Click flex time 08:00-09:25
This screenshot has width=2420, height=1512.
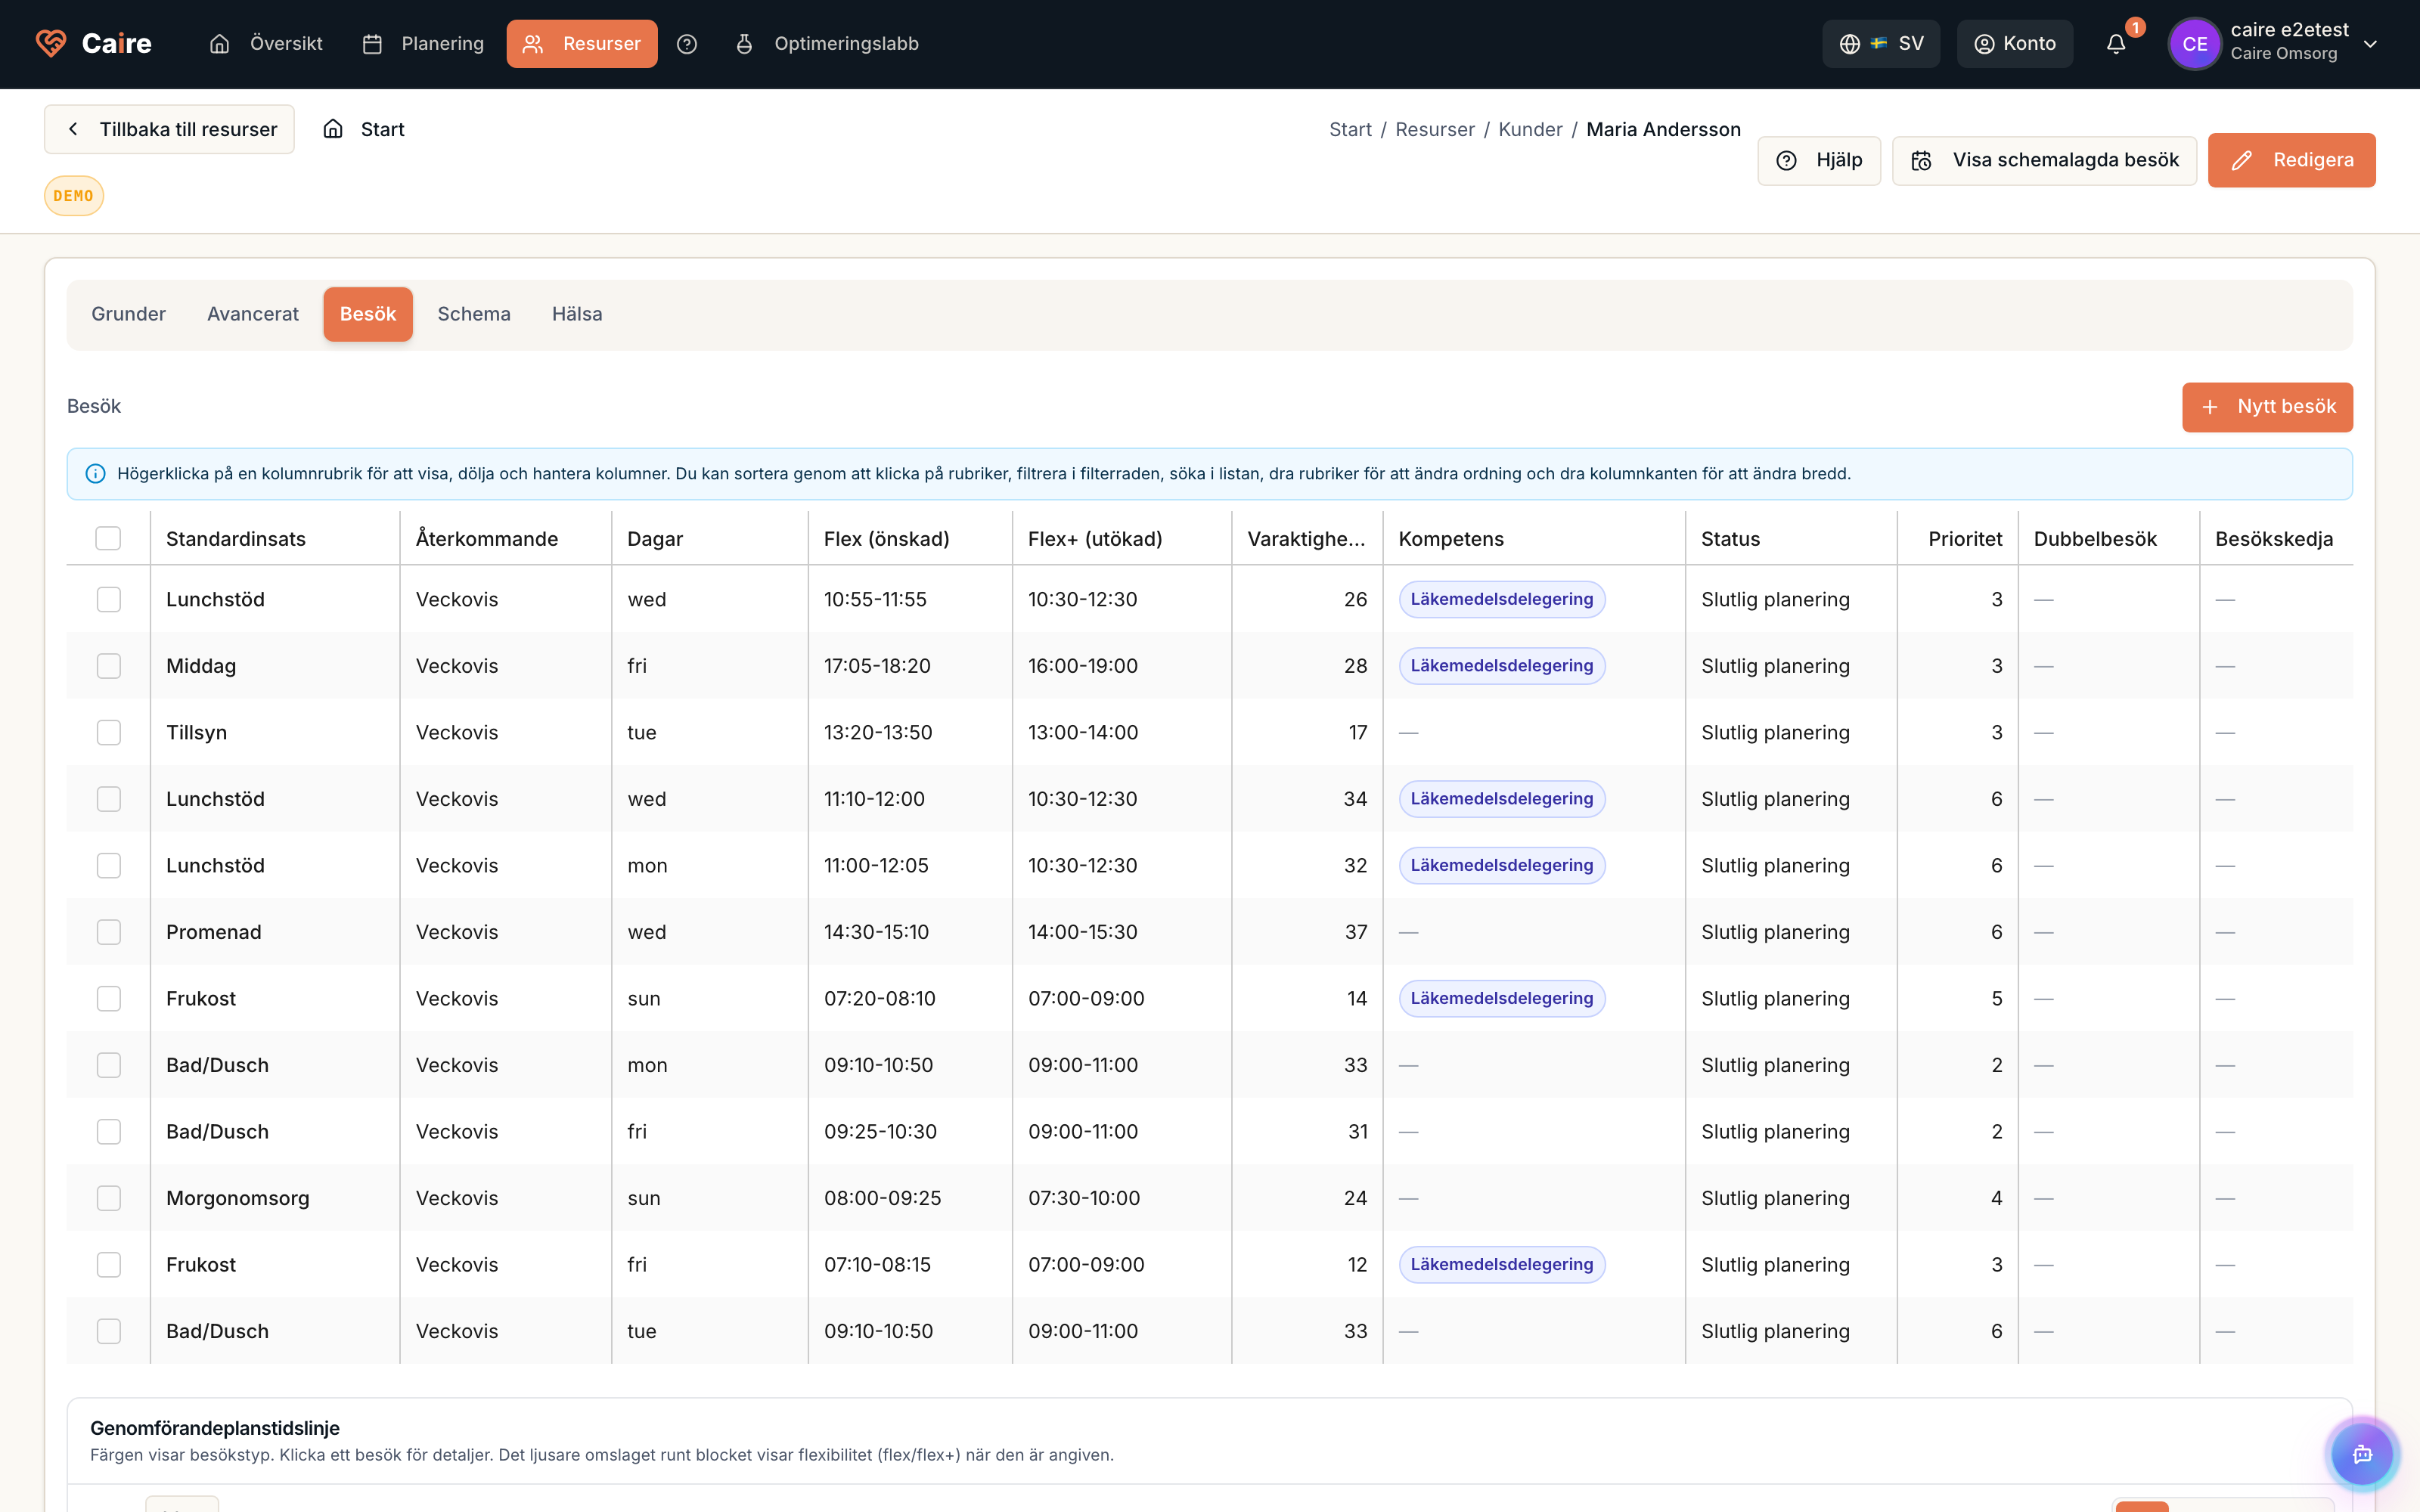tap(883, 1198)
